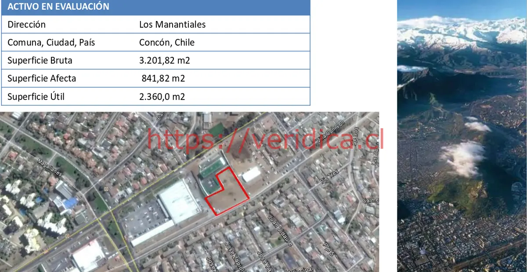Click the Magallanes street label

[50, 166]
